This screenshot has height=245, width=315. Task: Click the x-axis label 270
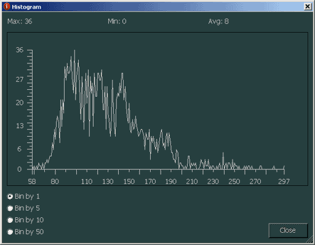(255, 182)
